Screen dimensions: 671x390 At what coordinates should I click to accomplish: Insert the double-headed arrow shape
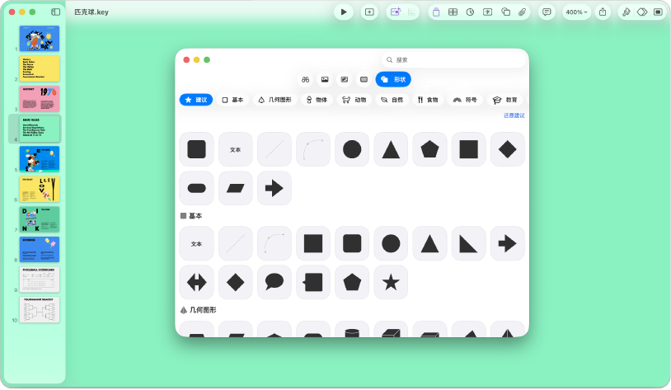coord(196,282)
